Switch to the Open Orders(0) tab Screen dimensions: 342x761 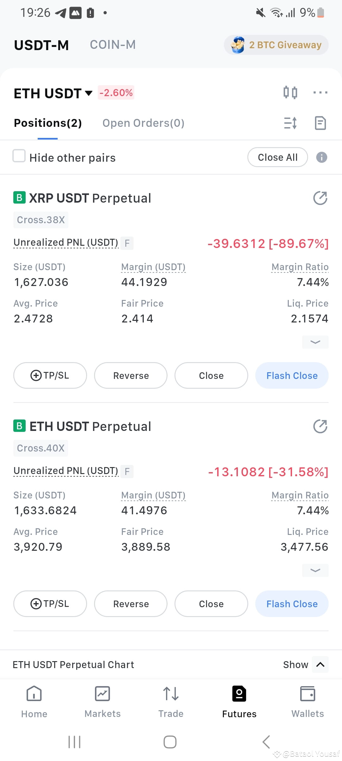click(143, 123)
